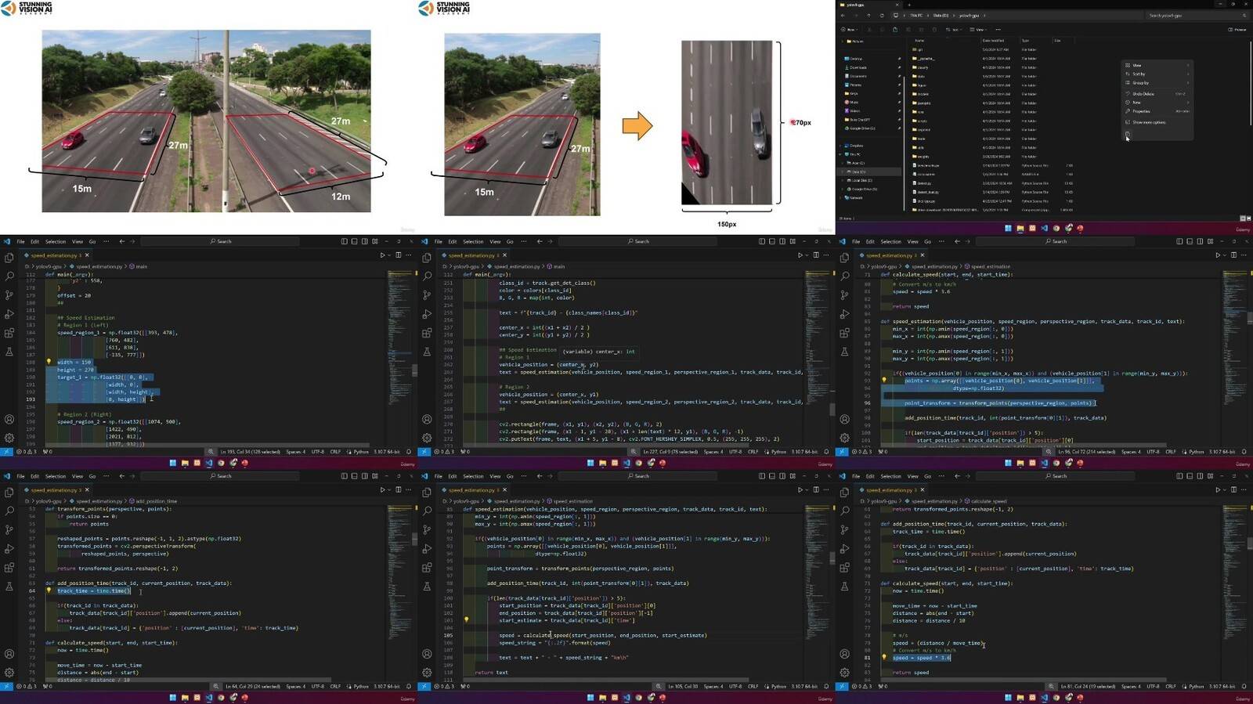Collapse This PC node in File Explorer sidebar
The height and width of the screenshot is (704, 1253).
click(840, 154)
